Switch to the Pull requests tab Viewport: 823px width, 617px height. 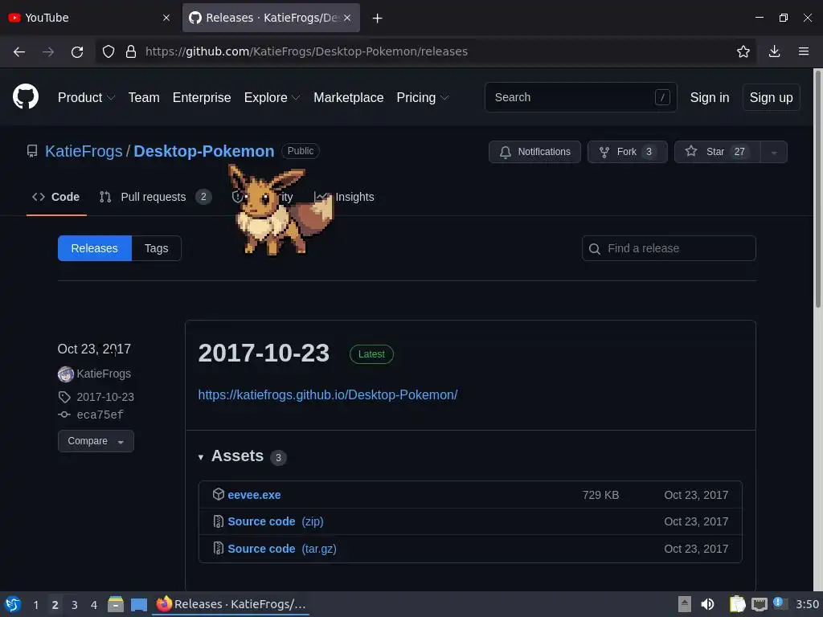coord(155,198)
